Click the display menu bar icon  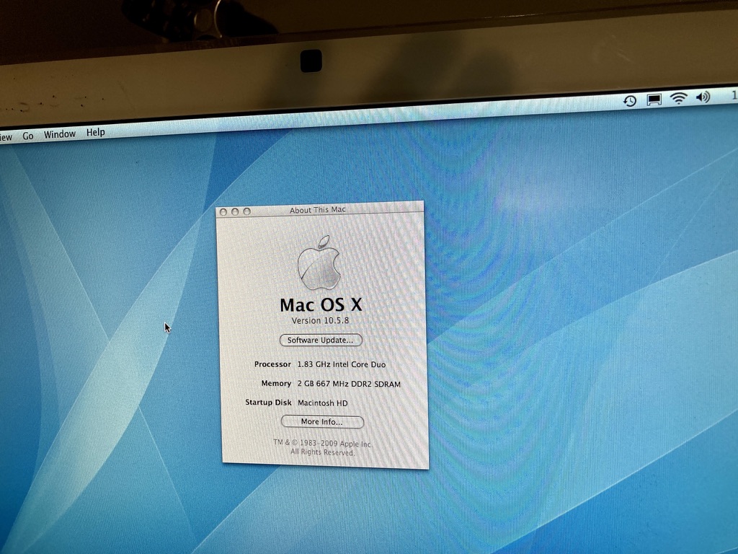coord(654,100)
